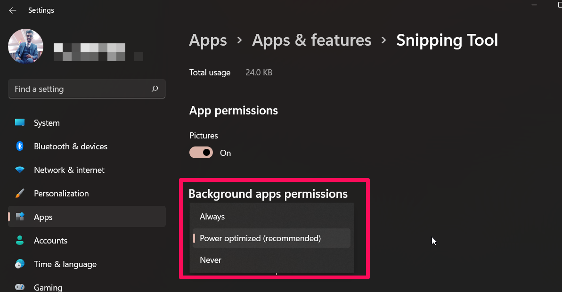Click the user profile picture
This screenshot has width=562, height=292.
pyautogui.click(x=26, y=46)
